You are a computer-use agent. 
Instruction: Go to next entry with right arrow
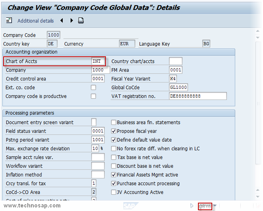pos(71,21)
